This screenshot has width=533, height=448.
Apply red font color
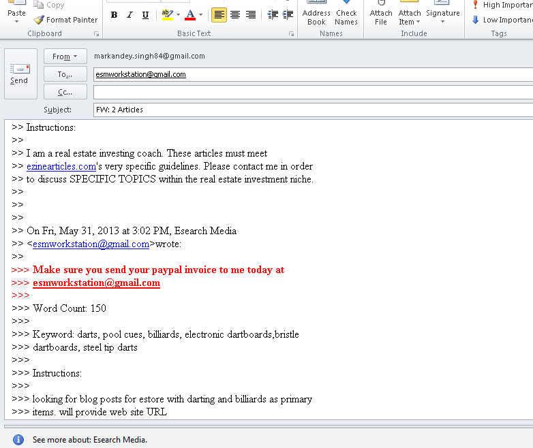point(190,15)
